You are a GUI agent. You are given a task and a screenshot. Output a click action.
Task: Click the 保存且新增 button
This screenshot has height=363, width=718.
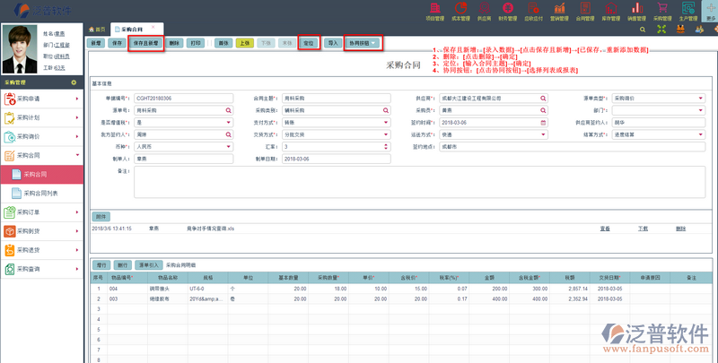(145, 43)
